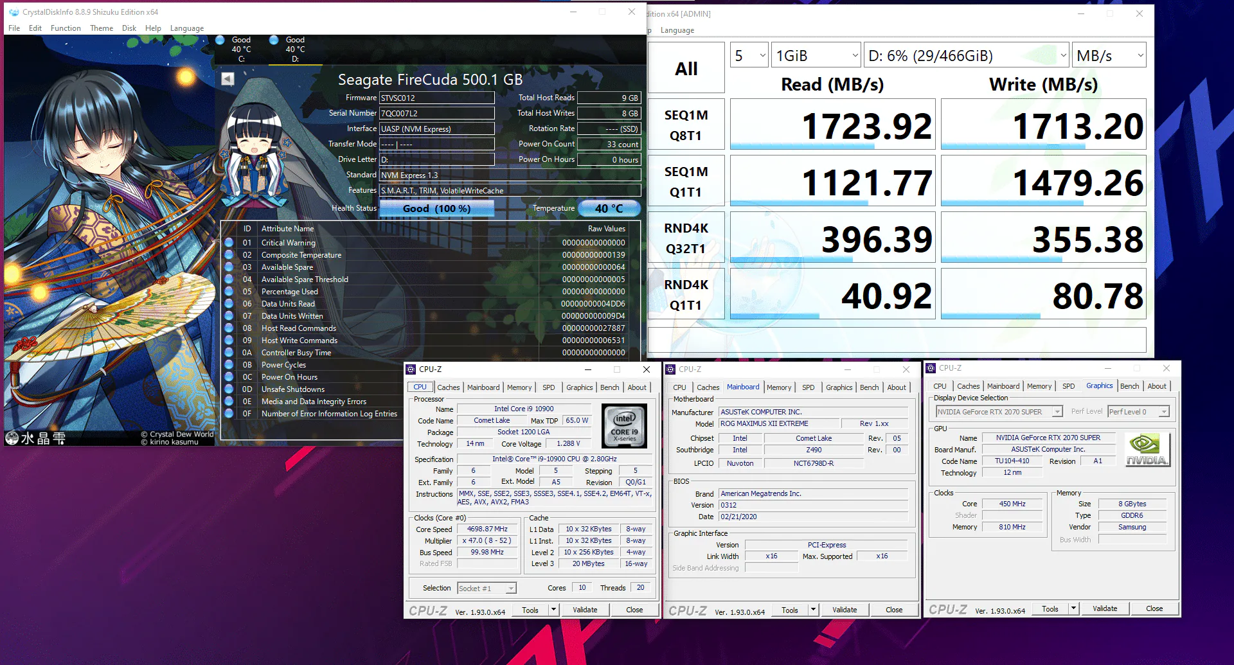
Task: Switch to the SPD tab in Mainboard window
Action: coord(809,387)
